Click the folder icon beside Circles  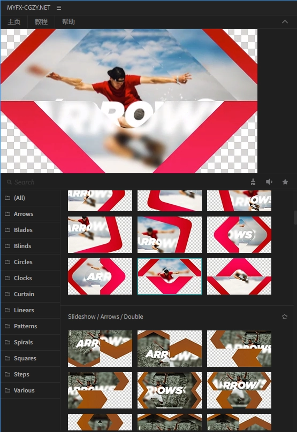7,262
